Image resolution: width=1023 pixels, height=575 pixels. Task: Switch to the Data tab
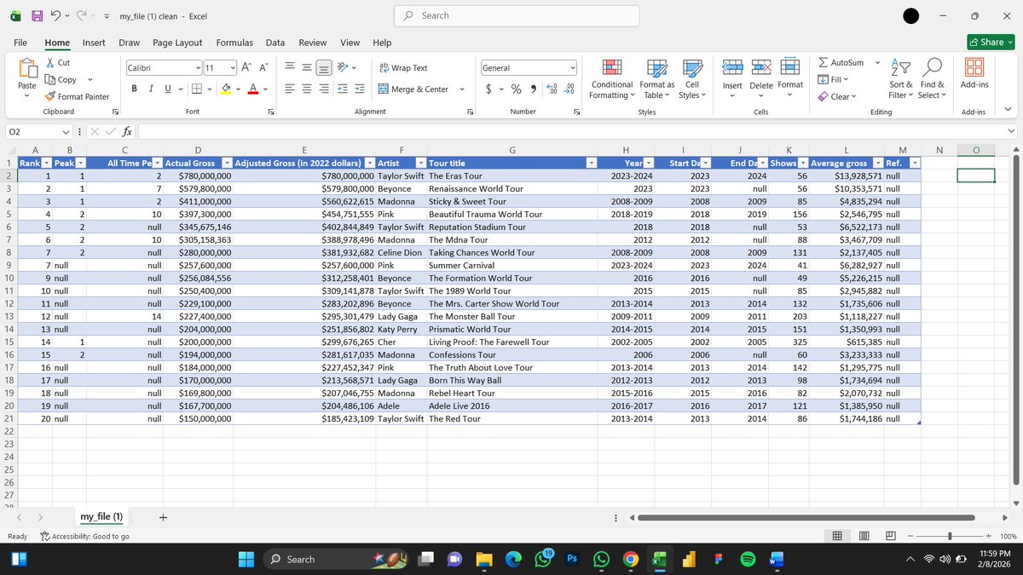tap(275, 43)
